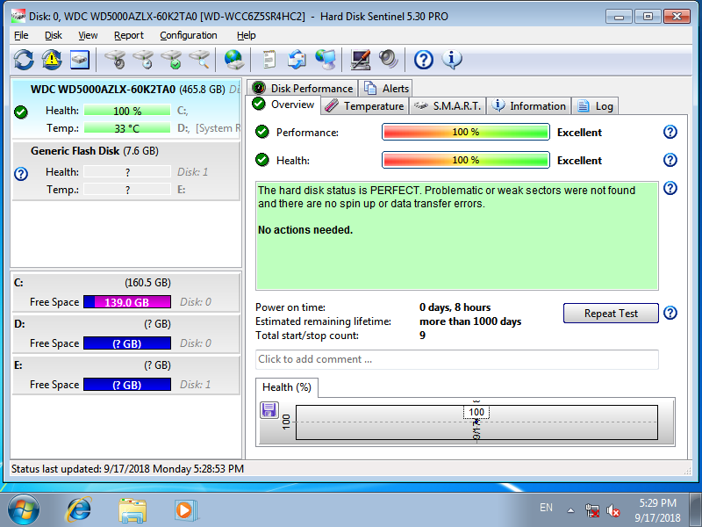Switch to the Alerts tab
This screenshot has width=702, height=527.
(x=386, y=89)
